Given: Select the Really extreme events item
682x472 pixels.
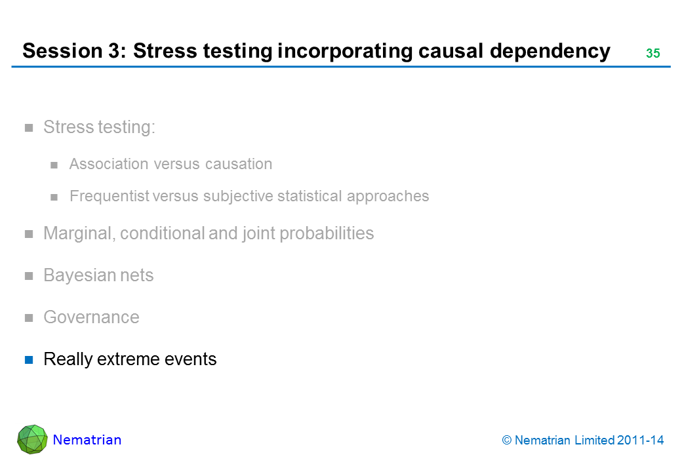Looking at the screenshot, I should (x=130, y=359).
